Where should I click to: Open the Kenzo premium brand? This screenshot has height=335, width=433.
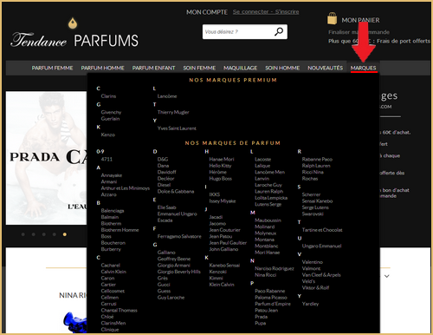click(108, 135)
